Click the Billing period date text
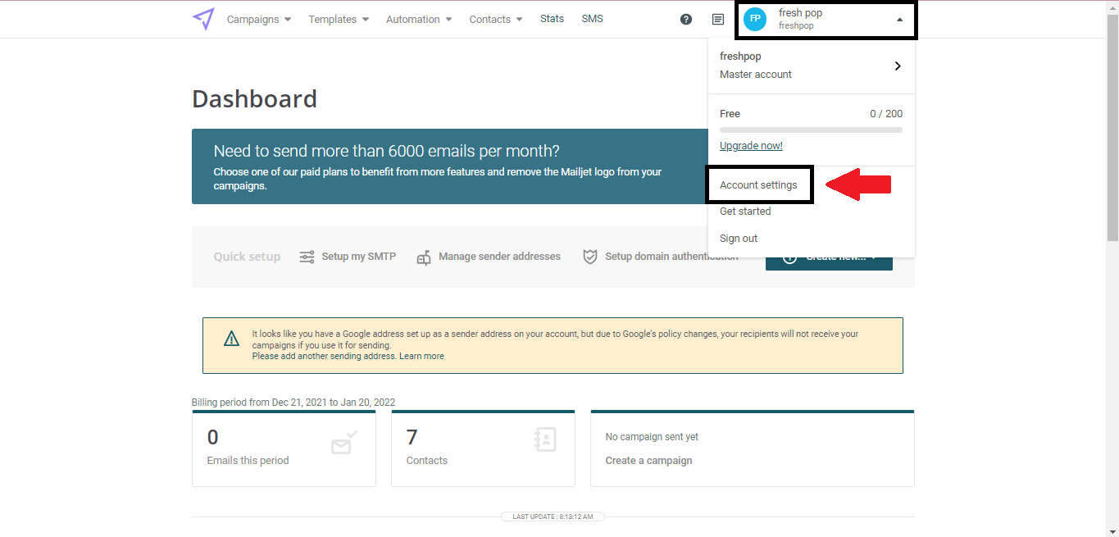This screenshot has width=1119, height=537. 293,403
